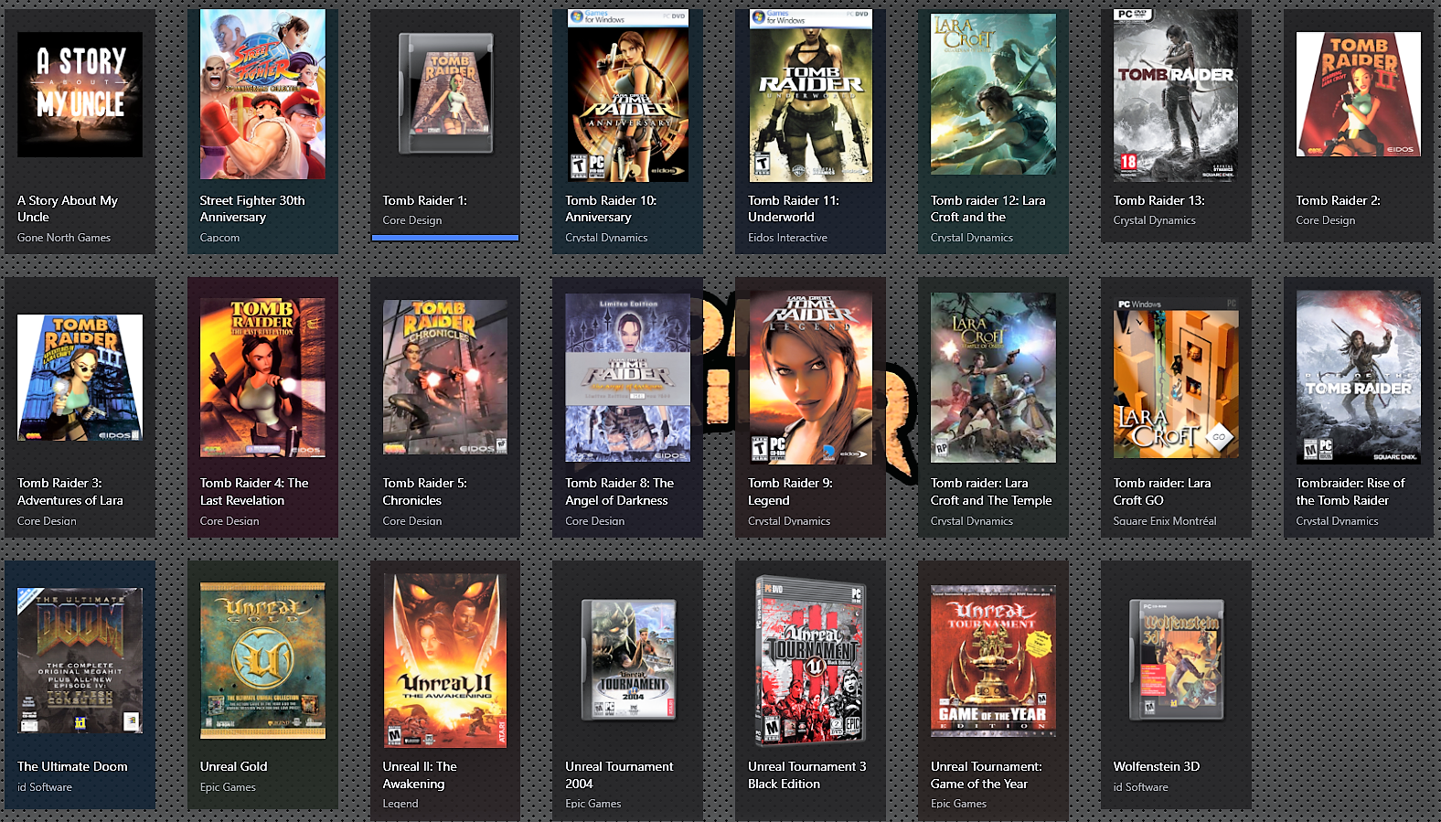Click 'Tomb Raider 9: Legend' title
Viewport: 1441px width, 822px height.
pos(791,492)
